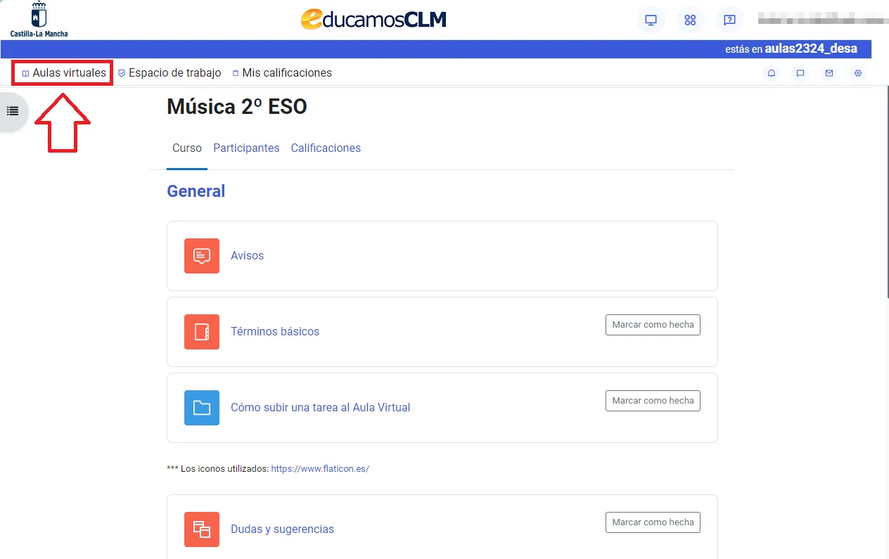889x559 pixels.
Task: Click the Avisos announcements icon
Action: 202,256
